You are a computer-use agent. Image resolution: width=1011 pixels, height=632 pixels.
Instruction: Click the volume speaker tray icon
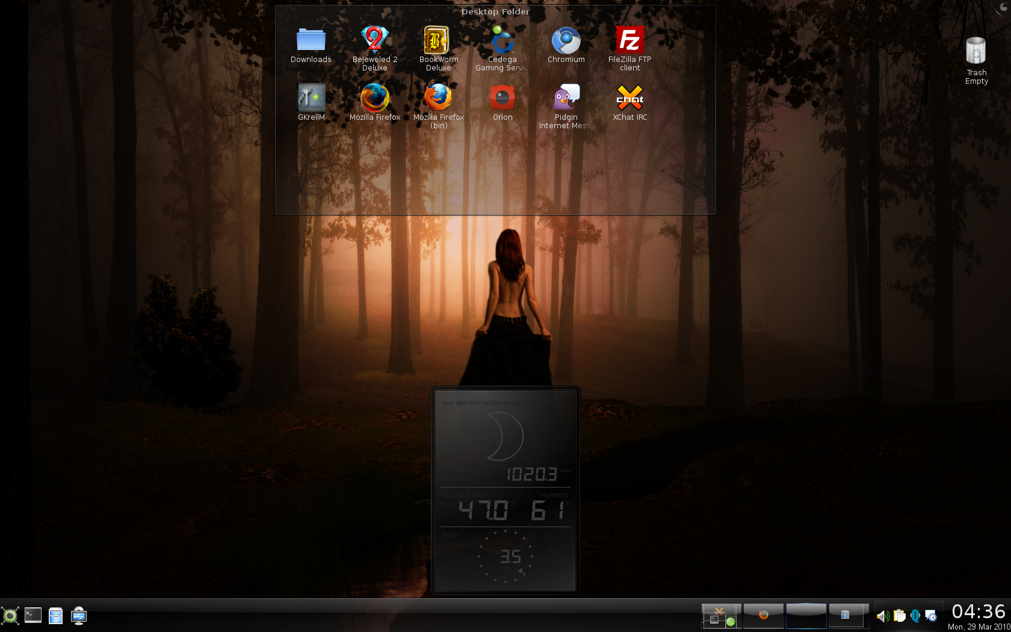tap(882, 616)
